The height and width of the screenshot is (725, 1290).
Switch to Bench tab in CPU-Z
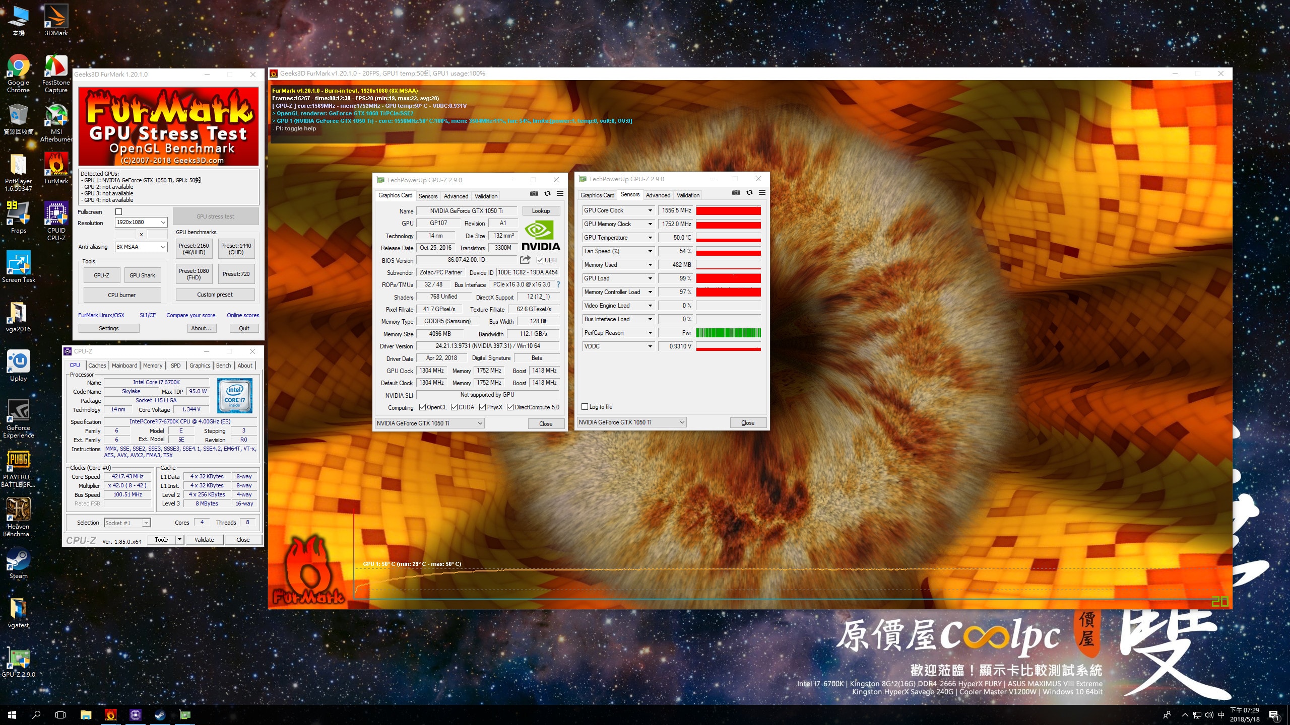(224, 366)
